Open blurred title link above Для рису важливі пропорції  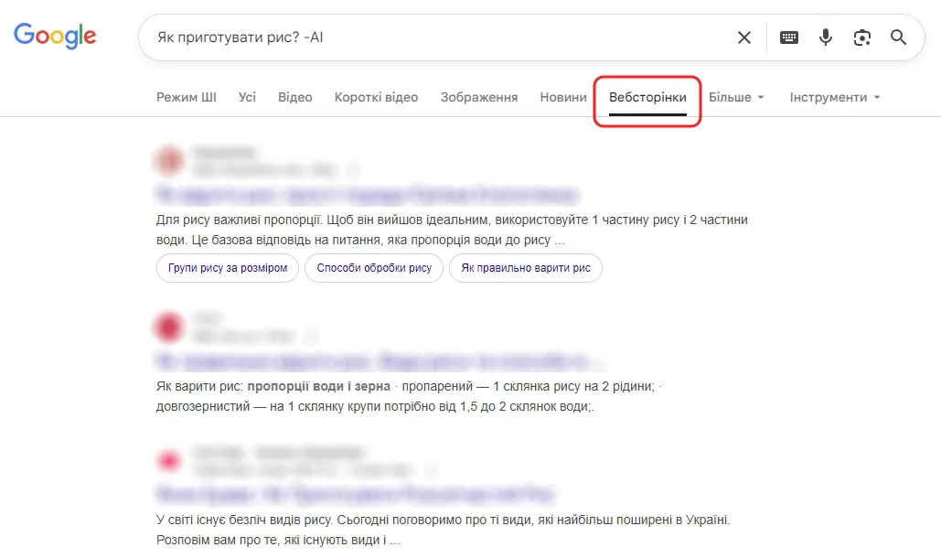tap(368, 195)
